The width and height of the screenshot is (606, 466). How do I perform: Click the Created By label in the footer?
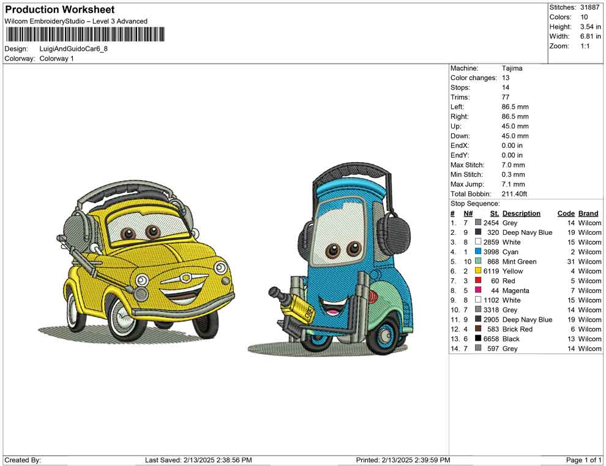tap(23, 460)
